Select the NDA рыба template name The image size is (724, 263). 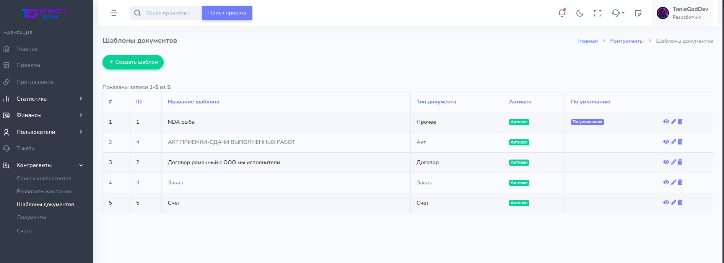point(181,122)
